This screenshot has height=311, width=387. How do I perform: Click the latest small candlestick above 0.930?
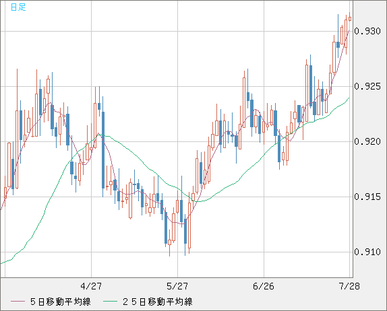click(x=350, y=19)
